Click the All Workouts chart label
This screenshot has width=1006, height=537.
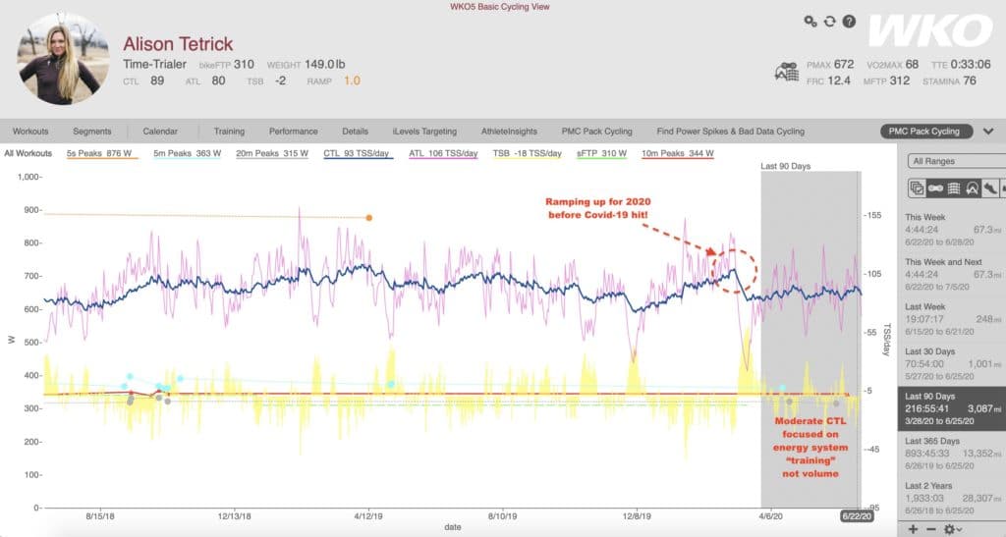tap(28, 154)
